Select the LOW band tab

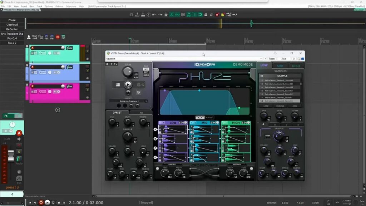(x=264, y=65)
